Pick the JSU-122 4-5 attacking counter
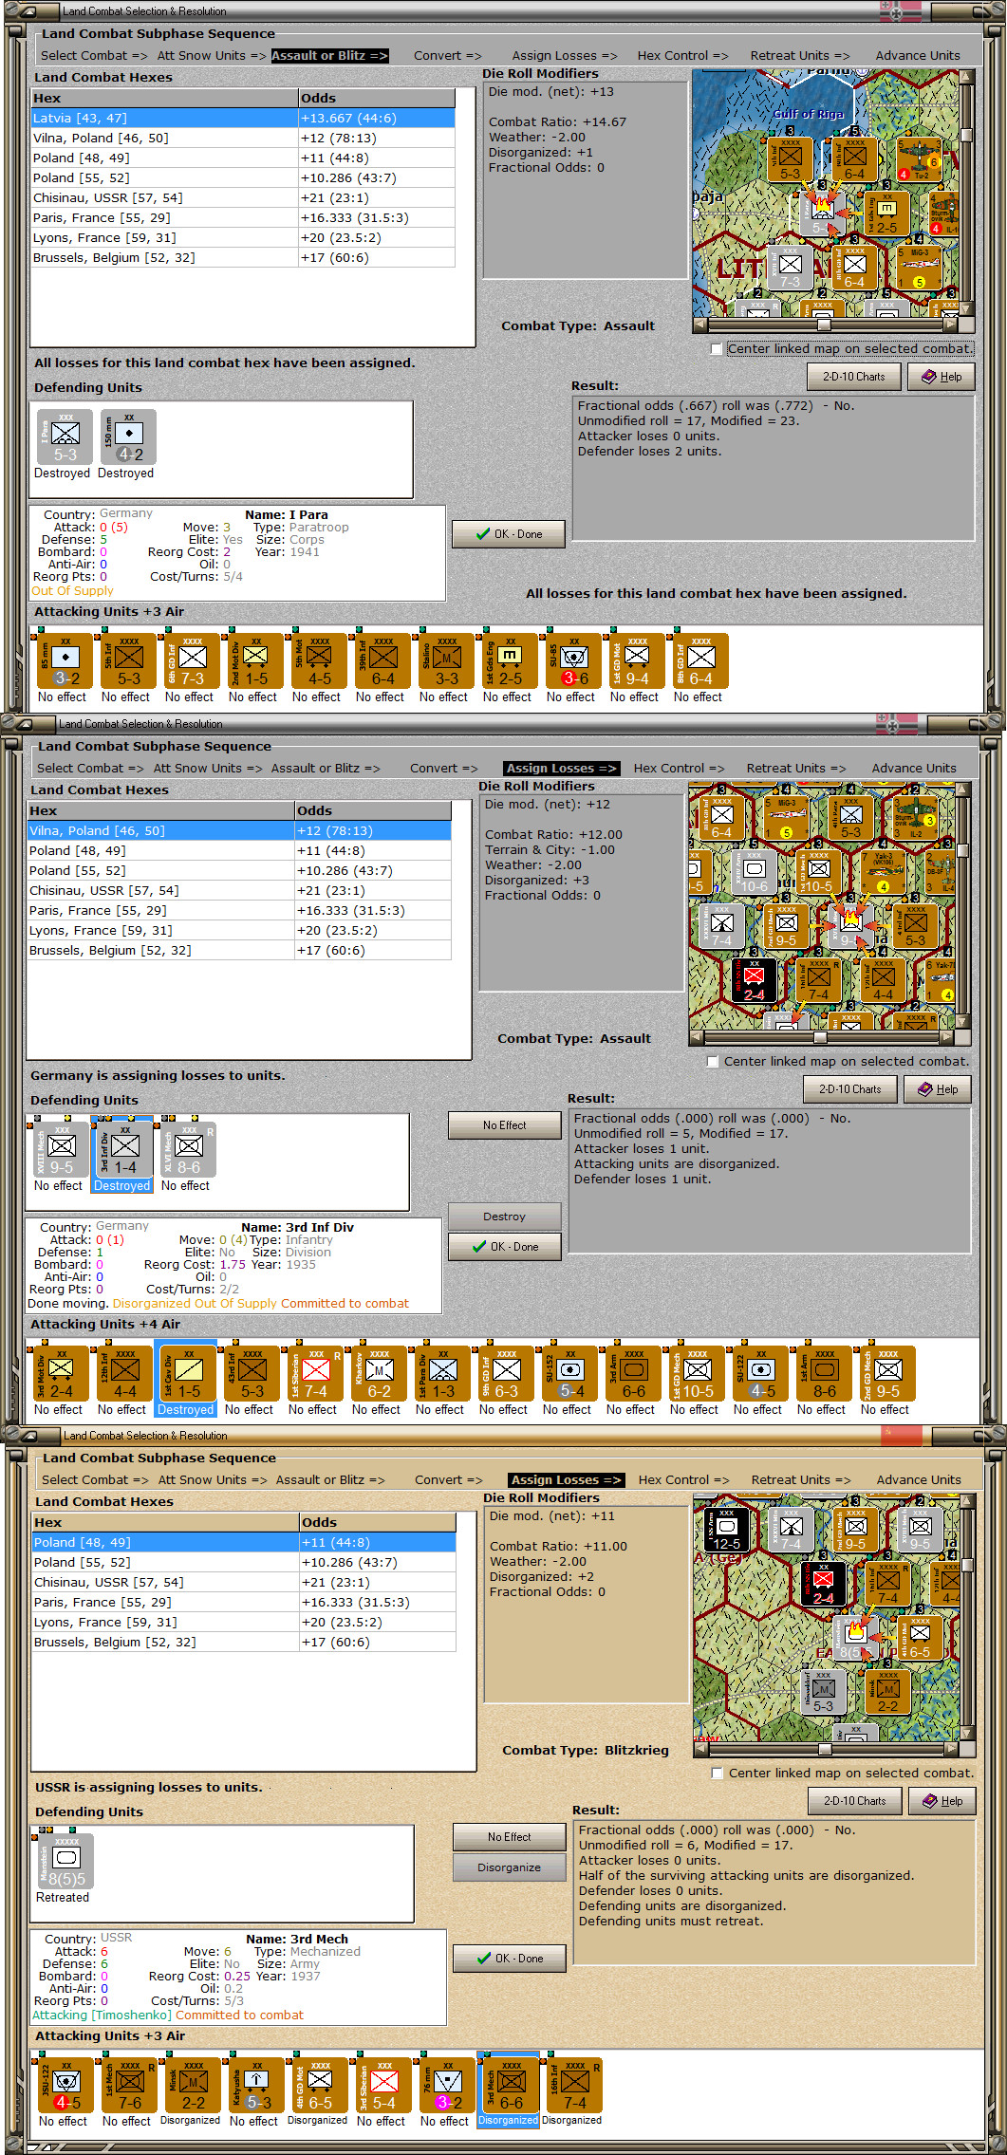The width and height of the screenshot is (1007, 2155). 65,2086
